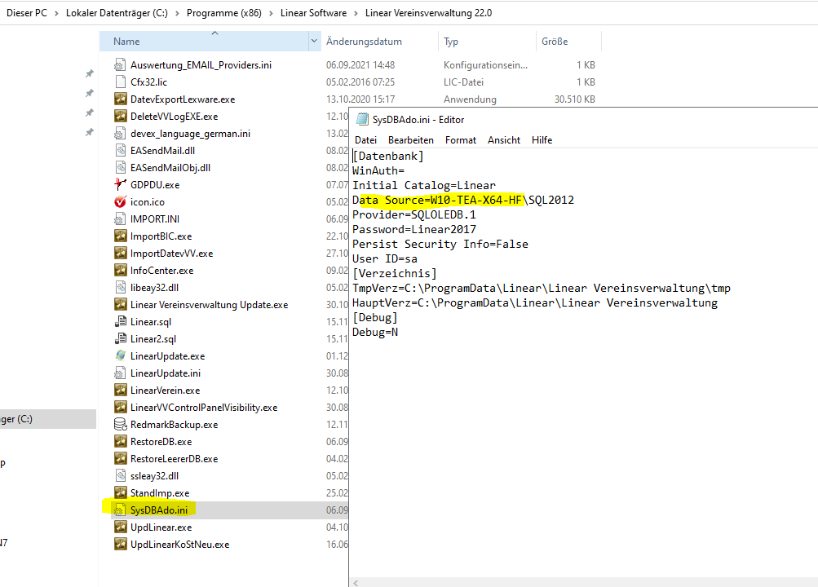
Task: Click the DeleteVVLogEXE.exe application icon
Action: (121, 117)
